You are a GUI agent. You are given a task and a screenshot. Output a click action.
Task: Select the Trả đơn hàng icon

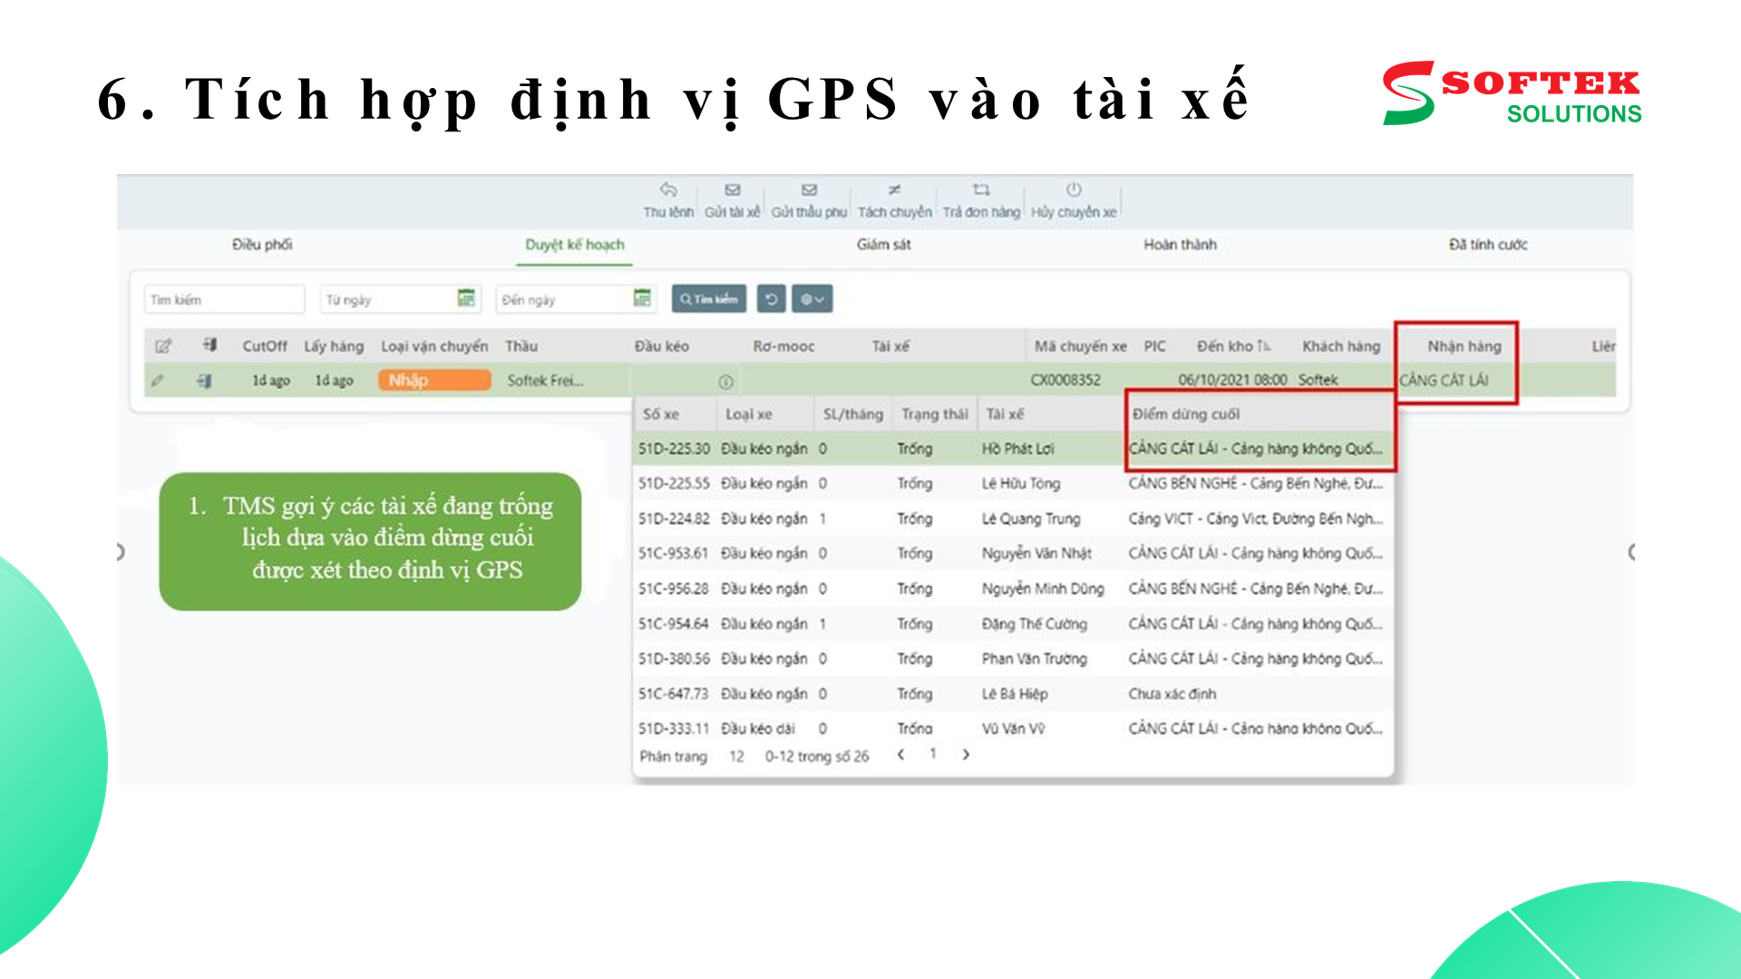pos(980,191)
